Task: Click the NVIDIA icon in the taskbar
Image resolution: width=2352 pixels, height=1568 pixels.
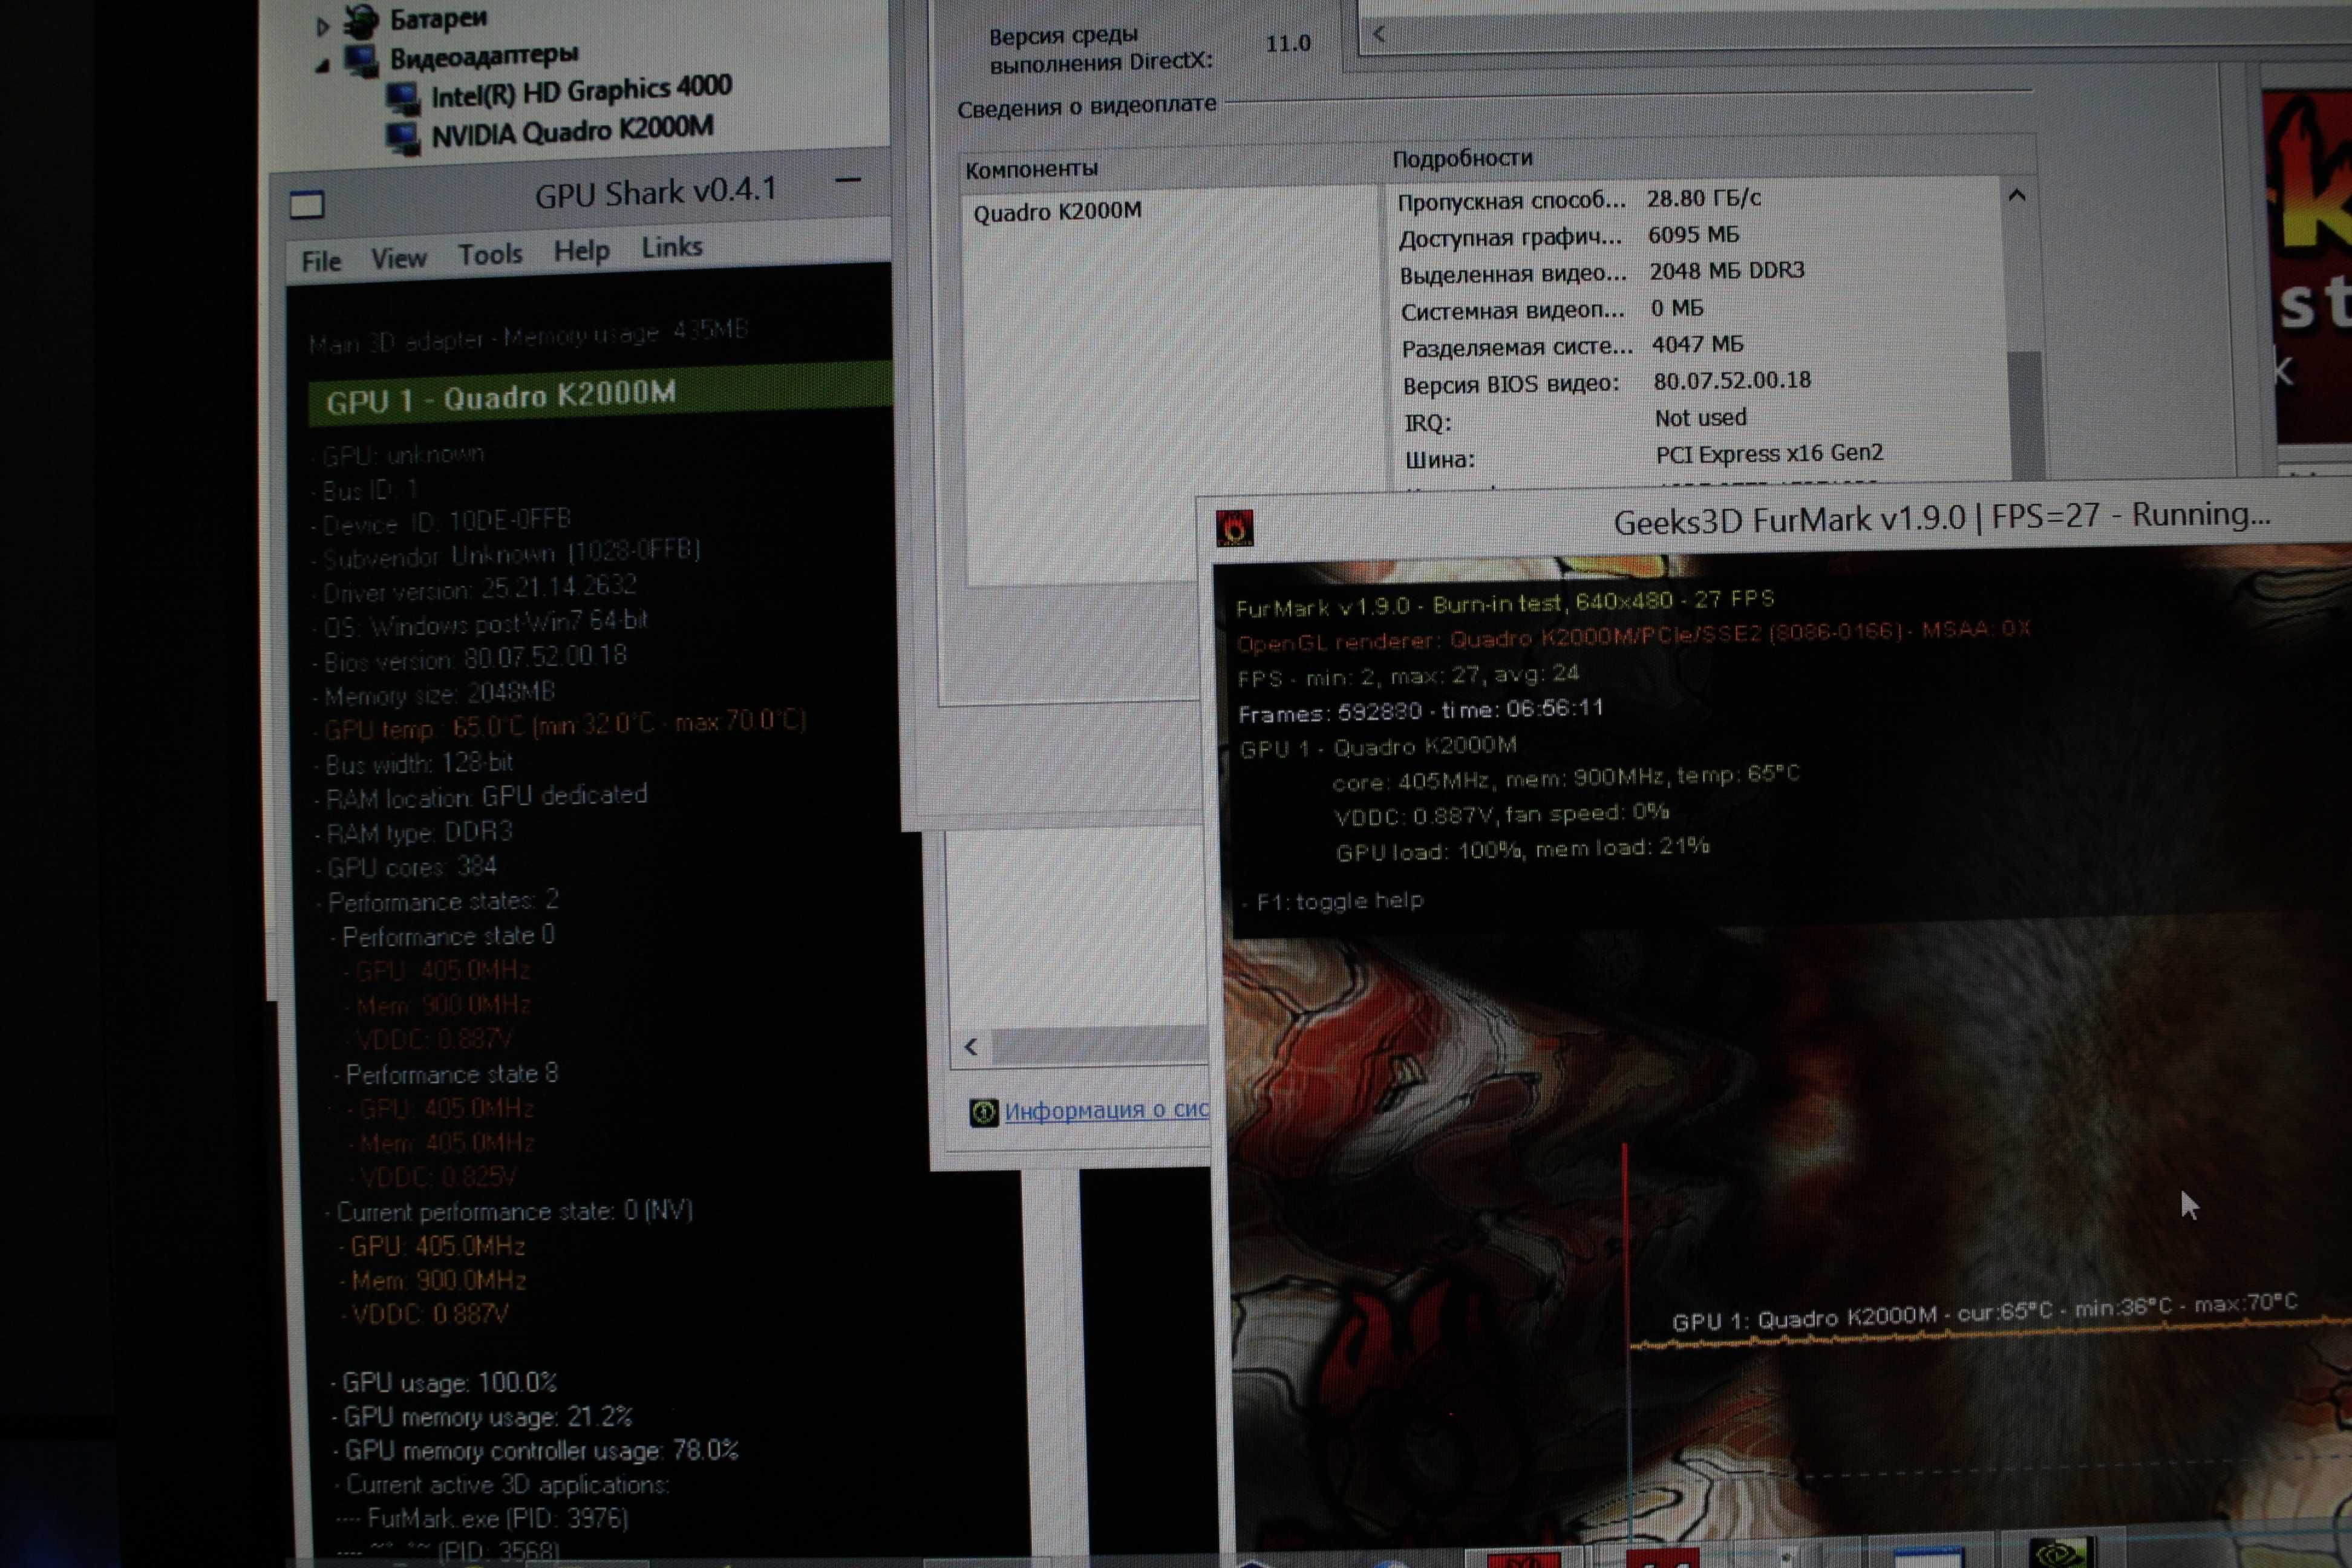Action: pos(2060,1553)
